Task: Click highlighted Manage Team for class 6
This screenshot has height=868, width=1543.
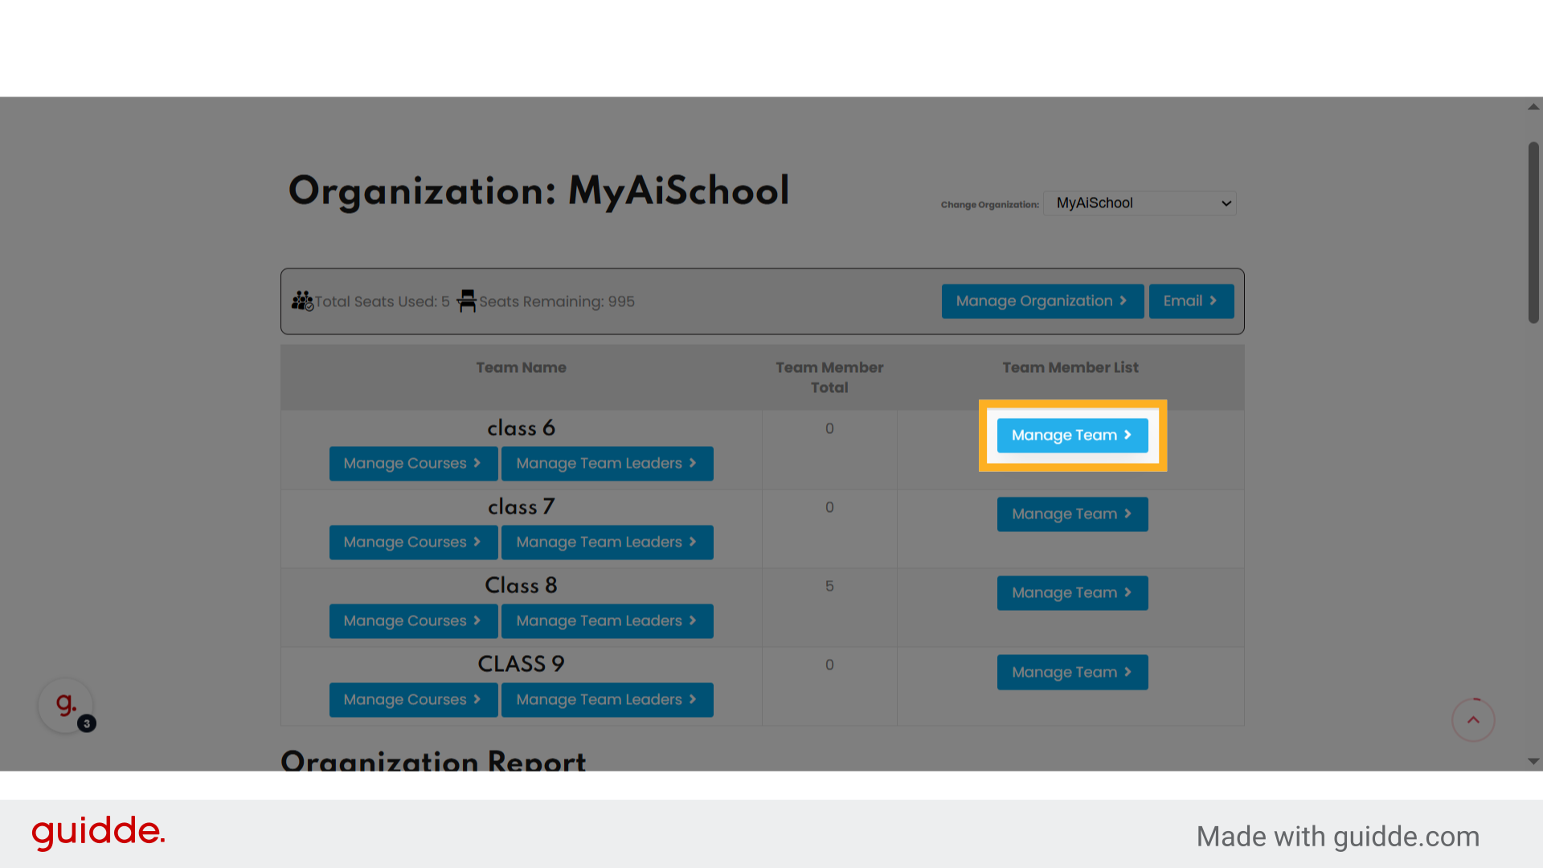Action: tap(1071, 436)
